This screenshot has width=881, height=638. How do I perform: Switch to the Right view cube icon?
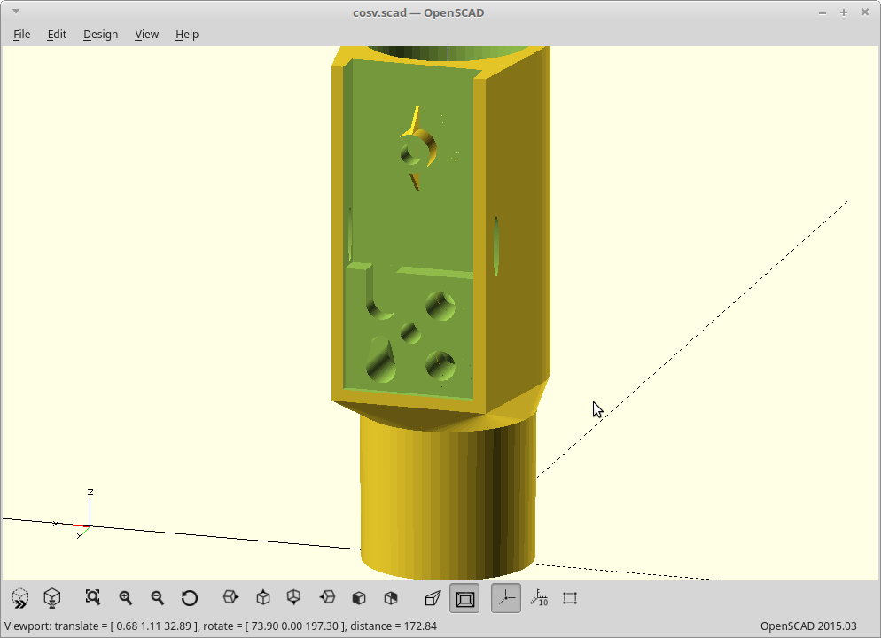tap(230, 598)
